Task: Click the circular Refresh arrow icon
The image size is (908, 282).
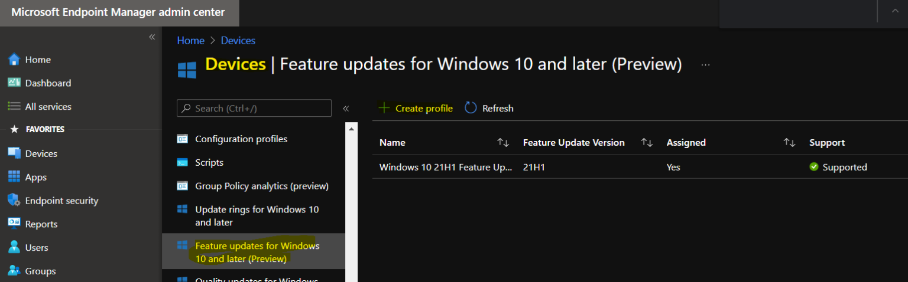Action: [471, 108]
